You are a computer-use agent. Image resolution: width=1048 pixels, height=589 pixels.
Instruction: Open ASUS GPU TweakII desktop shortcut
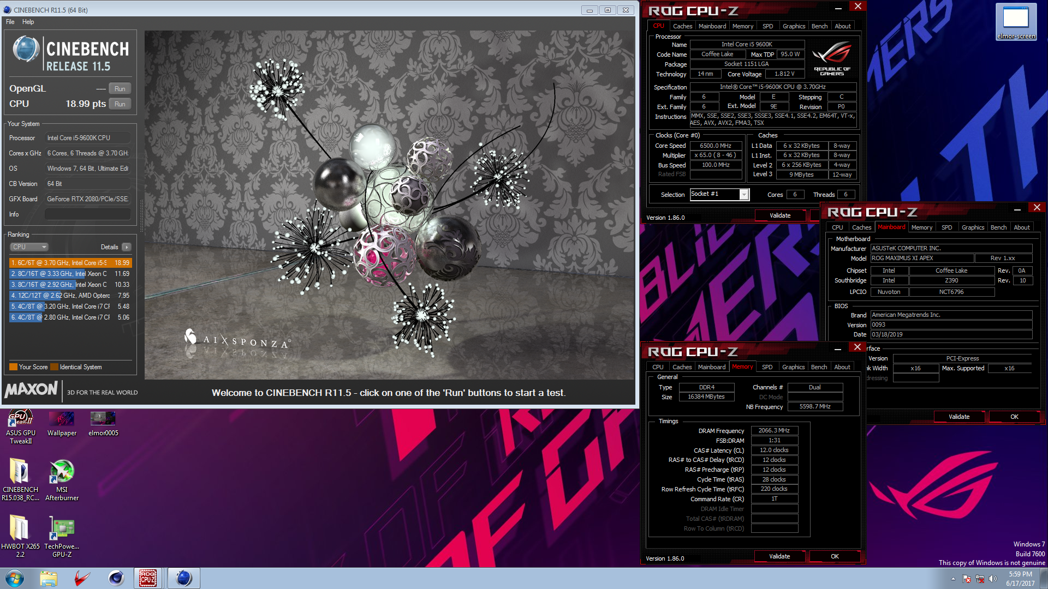pyautogui.click(x=20, y=426)
